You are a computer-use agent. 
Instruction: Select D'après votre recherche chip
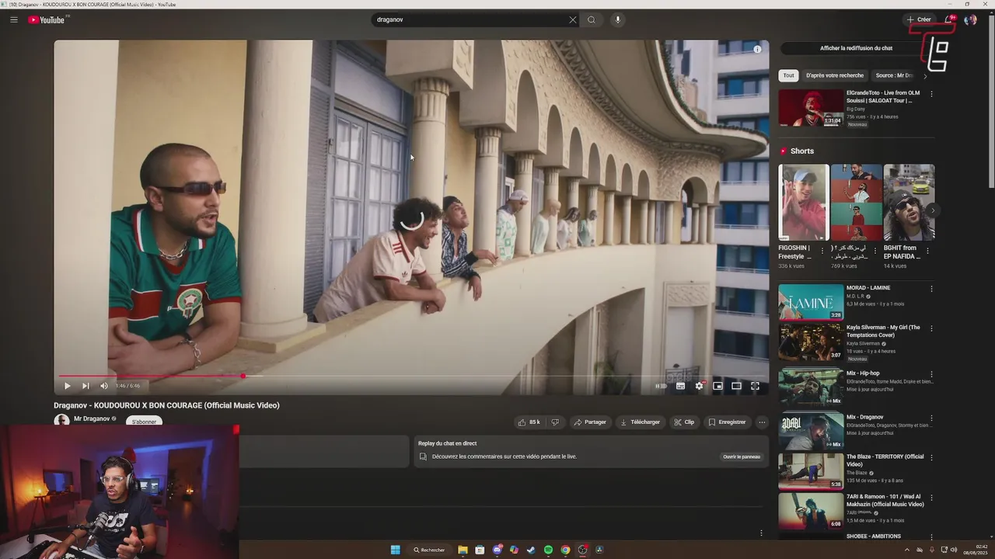pos(835,75)
